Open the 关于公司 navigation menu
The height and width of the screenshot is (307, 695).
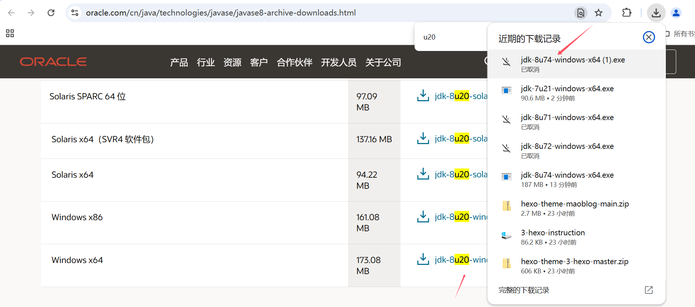pyautogui.click(x=383, y=62)
